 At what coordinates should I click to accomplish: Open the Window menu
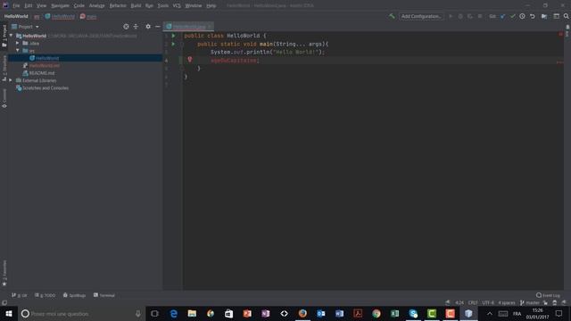coord(194,5)
